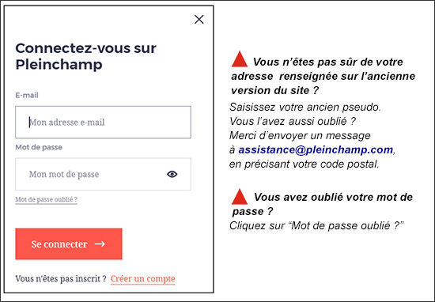Click the arrow icon inside Se connecter
The width and height of the screenshot is (435, 302).
pos(100,244)
